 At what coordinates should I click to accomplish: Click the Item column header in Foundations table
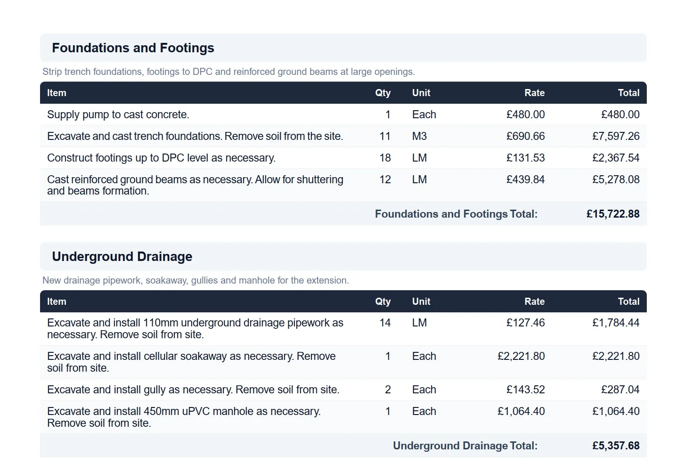(x=57, y=93)
